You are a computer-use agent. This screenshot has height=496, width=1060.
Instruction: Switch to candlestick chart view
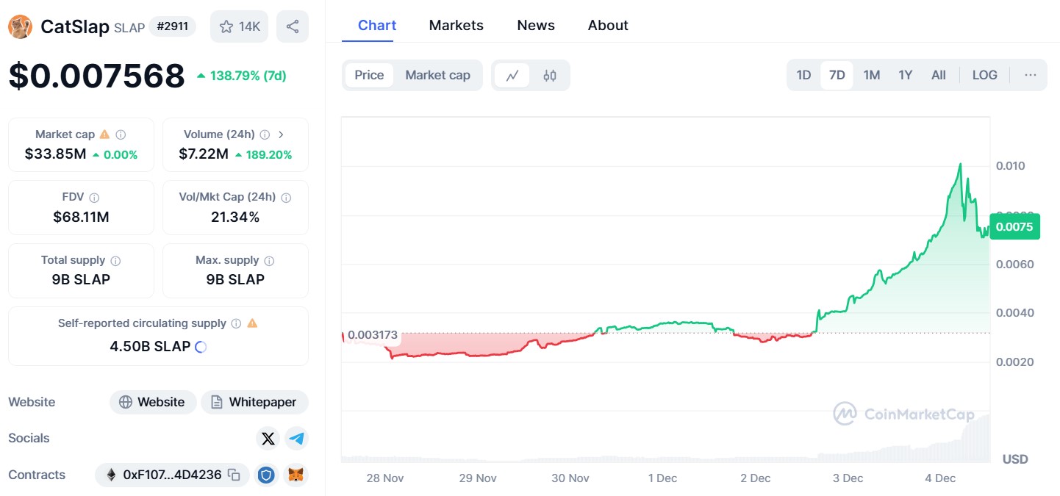(550, 75)
